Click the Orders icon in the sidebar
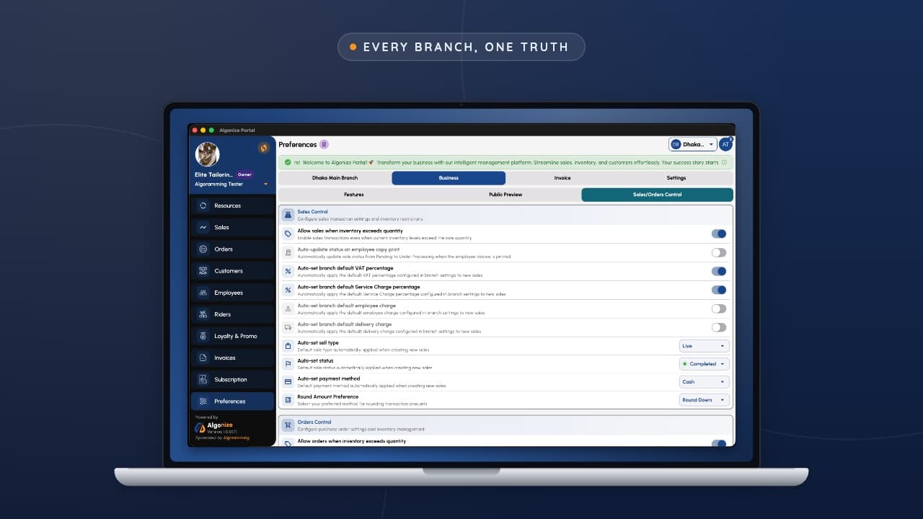The width and height of the screenshot is (923, 519). coord(203,249)
